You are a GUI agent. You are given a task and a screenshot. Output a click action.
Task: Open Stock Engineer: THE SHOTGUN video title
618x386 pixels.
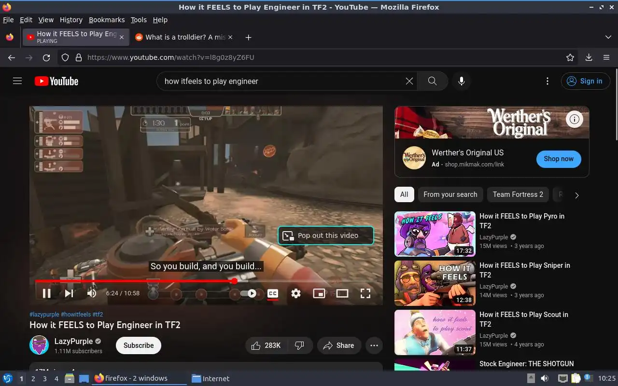527,364
